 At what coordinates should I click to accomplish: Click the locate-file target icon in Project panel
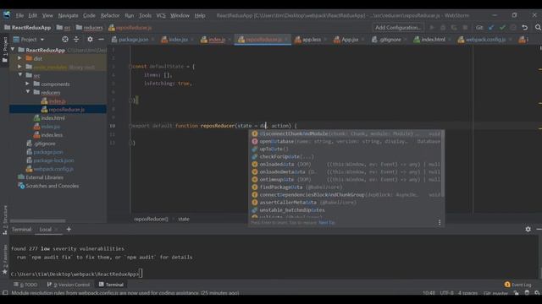coord(65,40)
